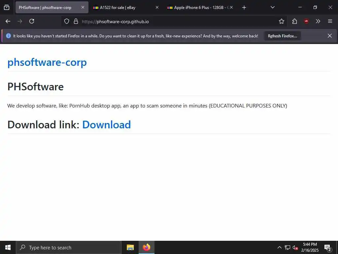
Task: Open the phsoftware-corp heading link
Action: pyautogui.click(x=47, y=62)
